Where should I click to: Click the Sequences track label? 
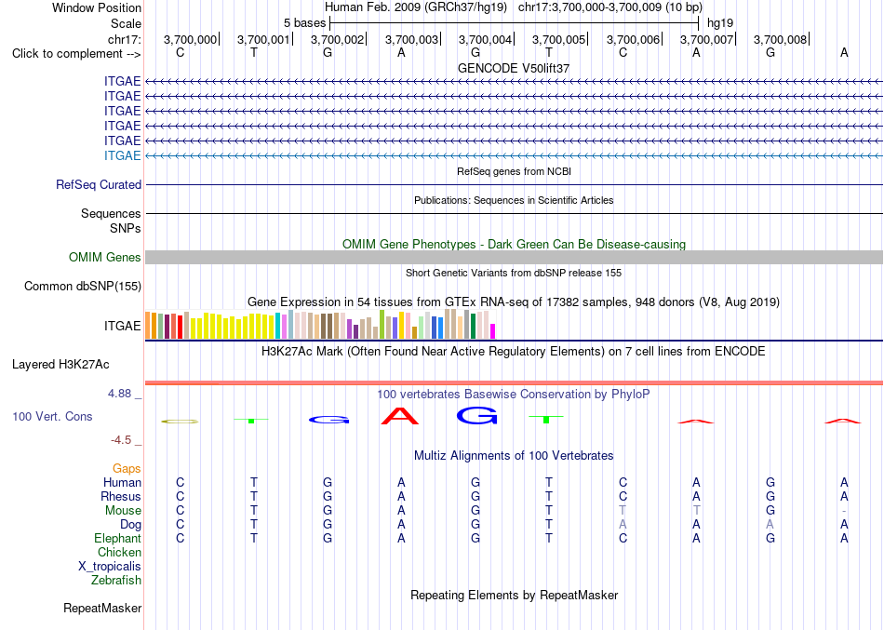[x=111, y=213]
